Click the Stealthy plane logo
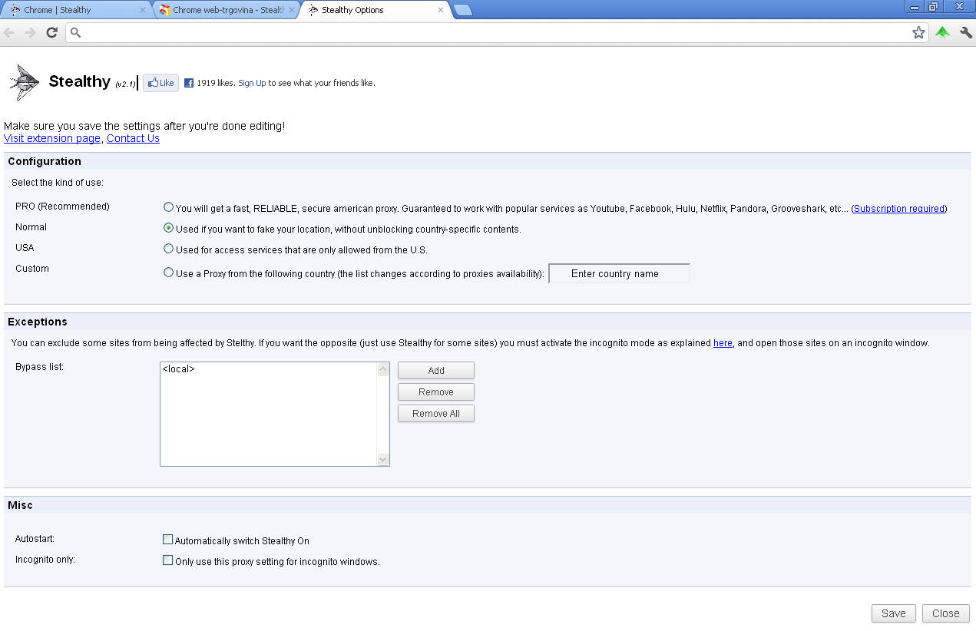Screen dimensions: 976x631 coord(25,82)
